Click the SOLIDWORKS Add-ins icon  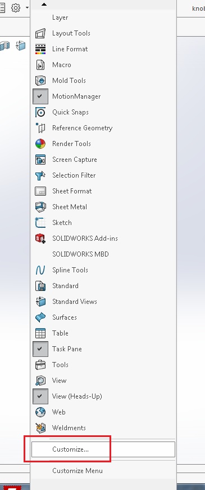pos(40,239)
